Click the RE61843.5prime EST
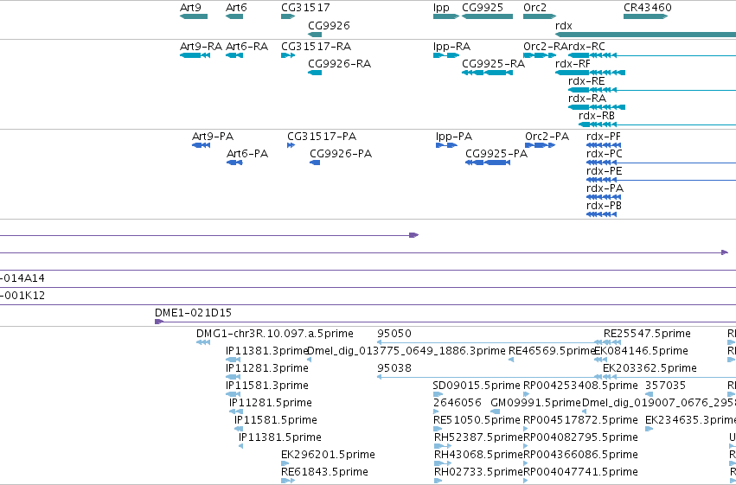This screenshot has height=485, width=736. pos(288,481)
